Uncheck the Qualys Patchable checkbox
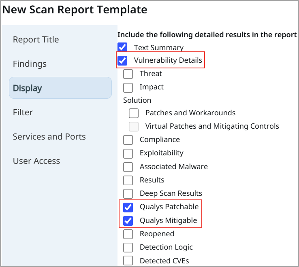Viewport: 299px width, 267px height. click(x=128, y=207)
